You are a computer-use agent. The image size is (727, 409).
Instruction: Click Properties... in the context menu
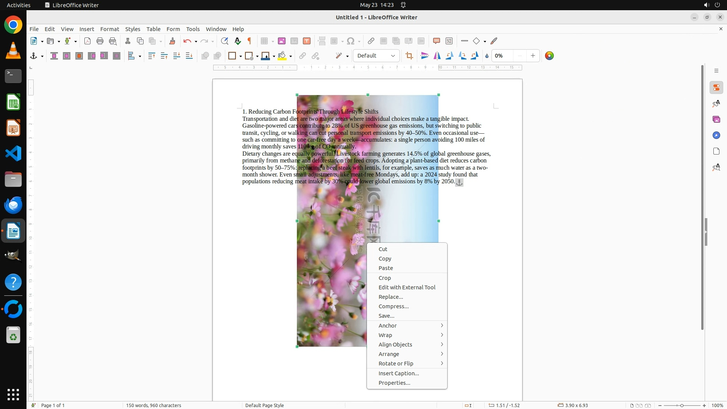pyautogui.click(x=394, y=383)
